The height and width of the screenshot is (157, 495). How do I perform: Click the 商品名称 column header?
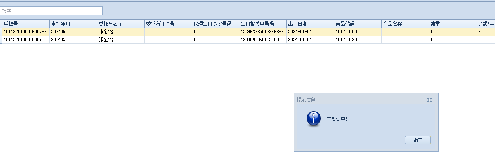point(405,24)
